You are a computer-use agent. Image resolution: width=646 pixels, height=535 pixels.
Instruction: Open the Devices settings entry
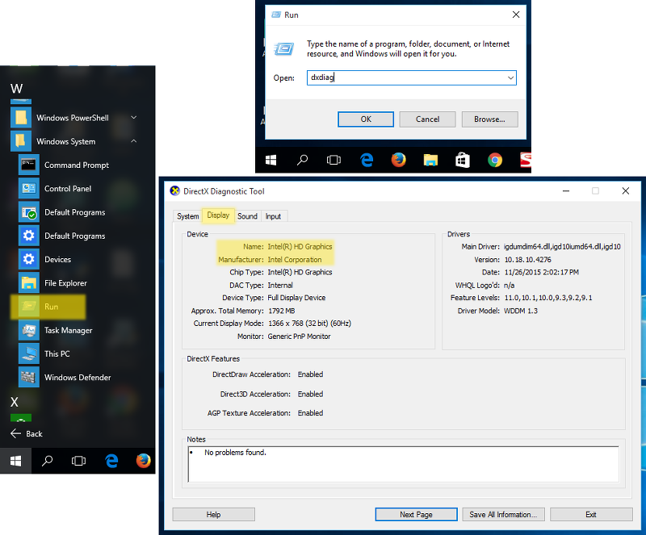click(x=57, y=260)
